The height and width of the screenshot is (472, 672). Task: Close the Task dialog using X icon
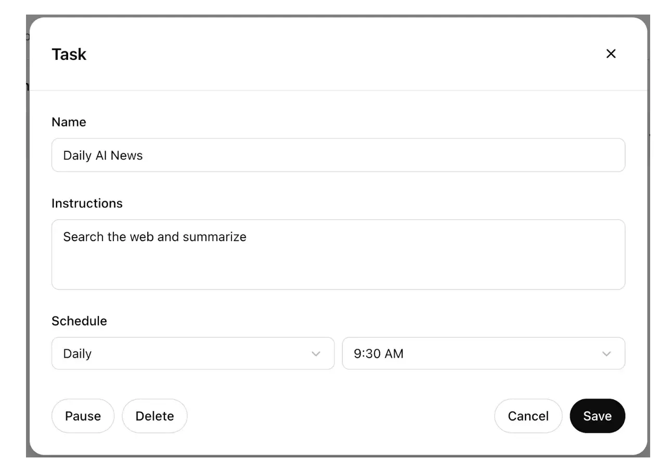coord(611,54)
